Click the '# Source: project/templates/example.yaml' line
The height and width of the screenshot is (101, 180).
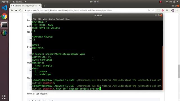[58, 54]
